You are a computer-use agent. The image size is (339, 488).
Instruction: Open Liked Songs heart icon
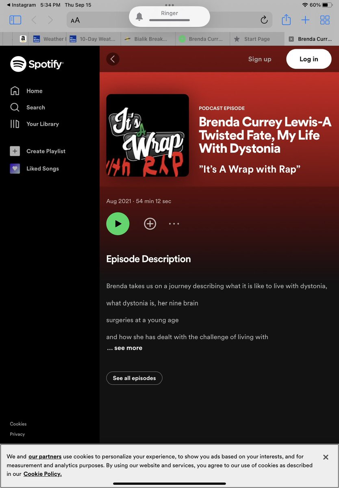15,168
